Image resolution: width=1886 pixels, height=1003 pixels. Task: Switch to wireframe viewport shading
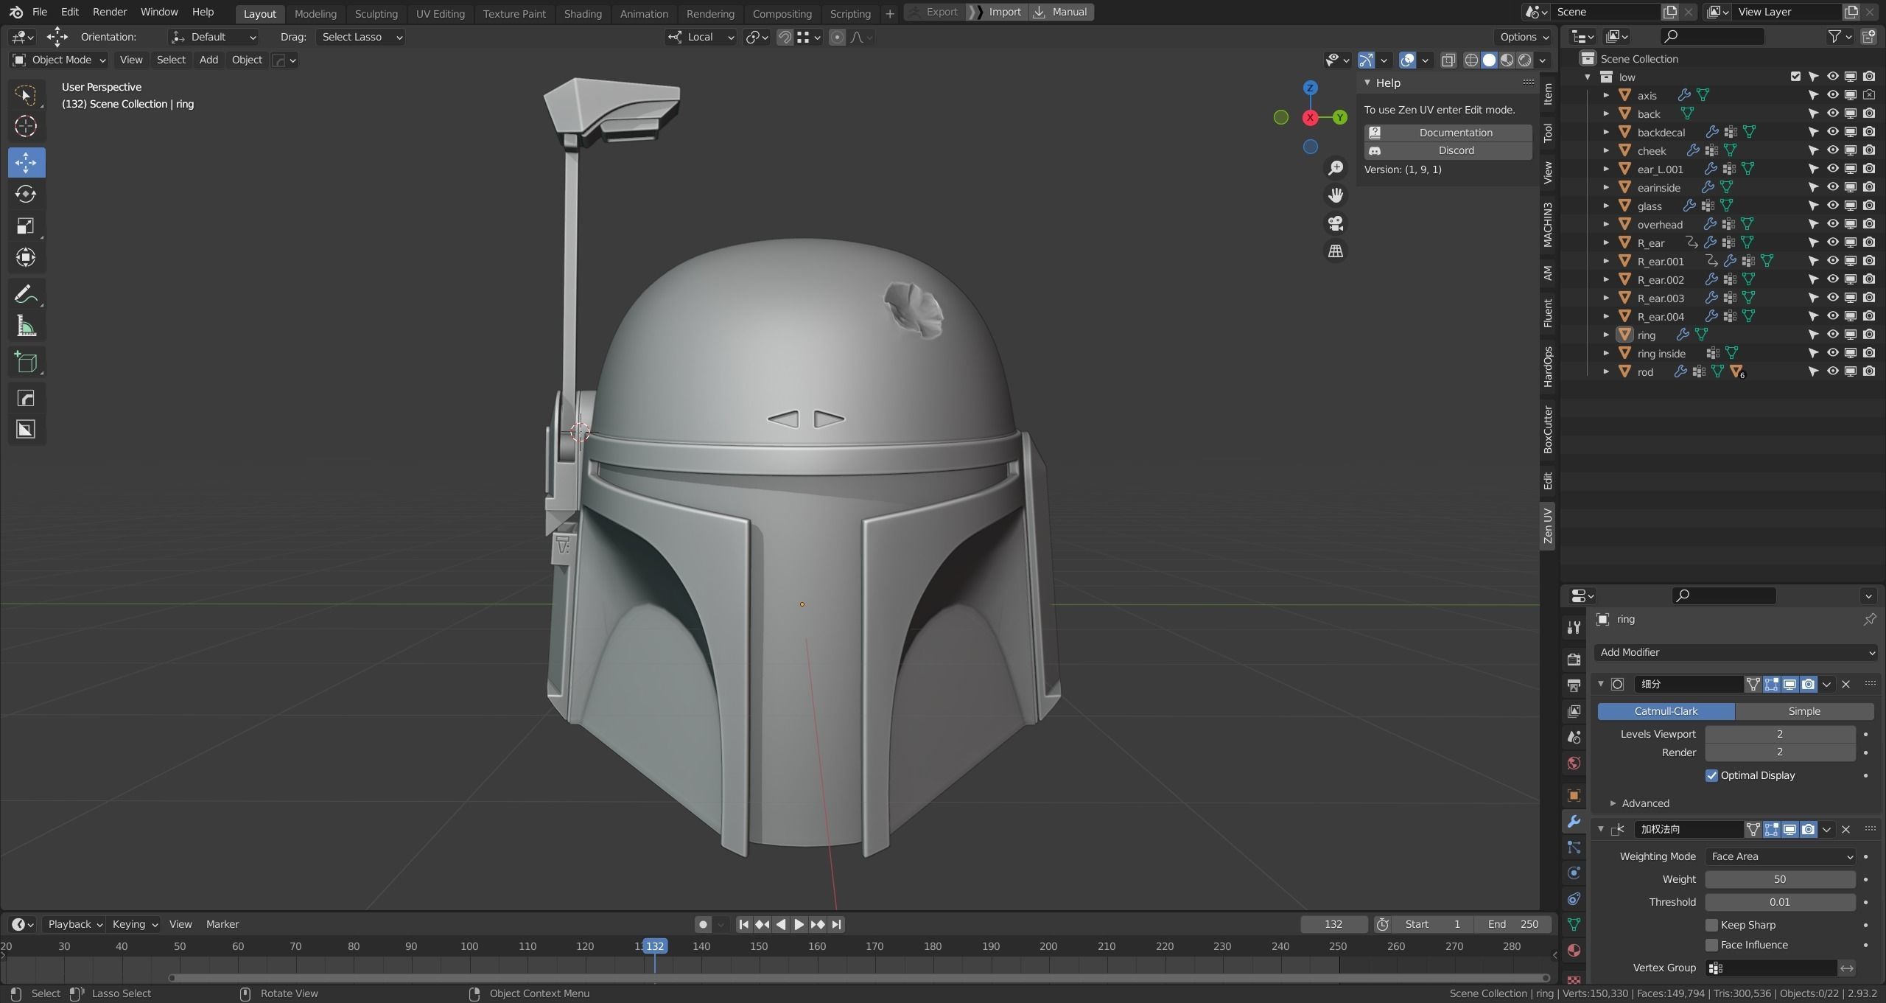[x=1471, y=60]
